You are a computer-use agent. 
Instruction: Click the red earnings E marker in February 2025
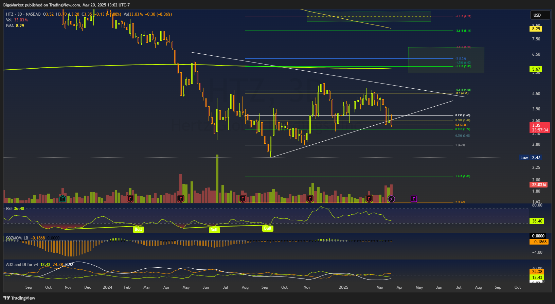click(x=369, y=199)
